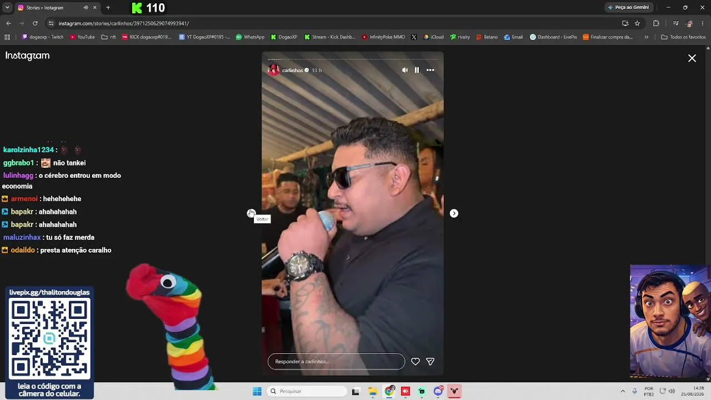Reload the current page
The height and width of the screenshot is (400, 711).
click(x=35, y=23)
